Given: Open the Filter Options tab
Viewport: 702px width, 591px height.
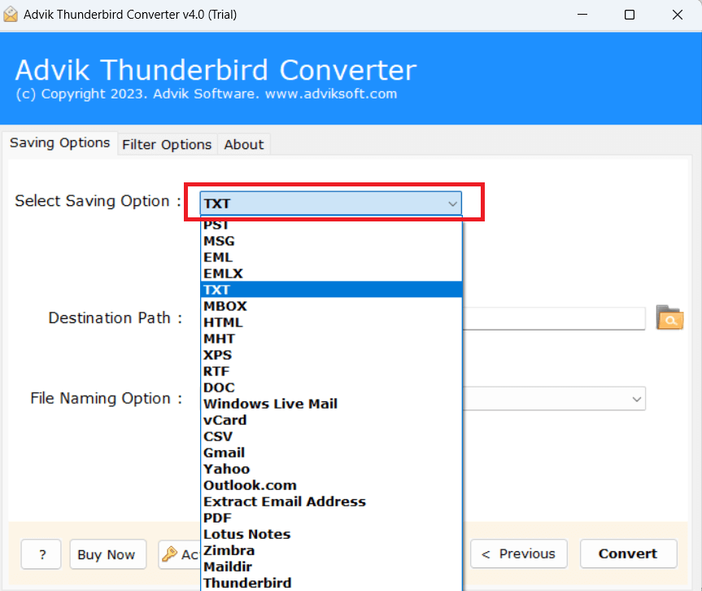Looking at the screenshot, I should point(167,145).
